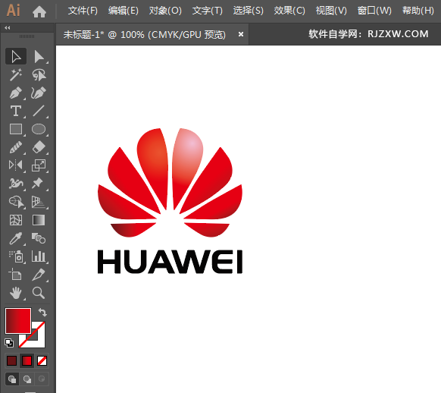The height and width of the screenshot is (393, 441).
Task: Select the Puppet Warp pin tool
Action: point(39,184)
